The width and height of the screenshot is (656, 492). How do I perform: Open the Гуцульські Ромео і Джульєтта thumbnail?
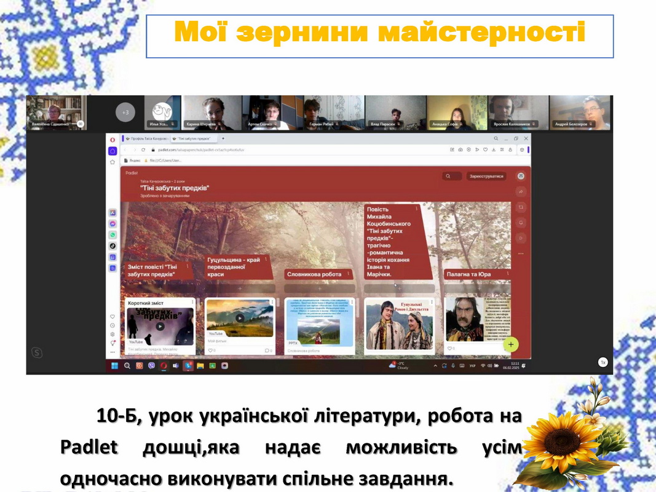pyautogui.click(x=400, y=325)
